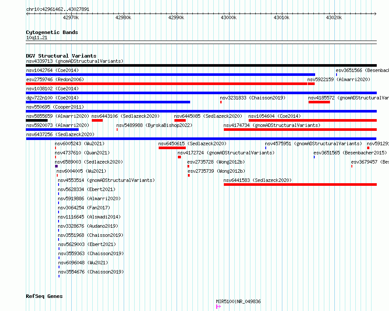Click red bar under nsv4185572

point(320,102)
